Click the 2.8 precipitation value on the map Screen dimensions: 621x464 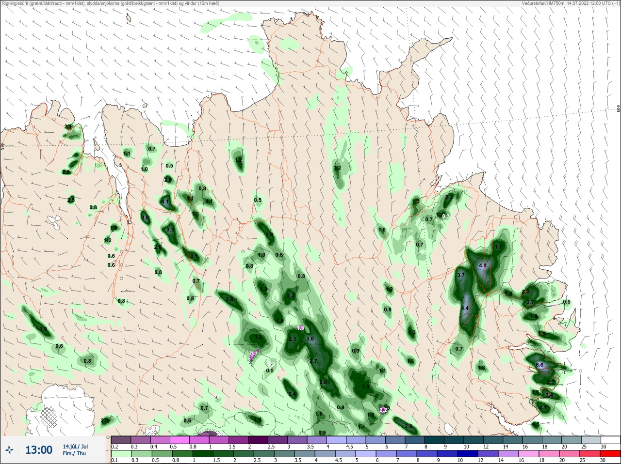(323, 382)
